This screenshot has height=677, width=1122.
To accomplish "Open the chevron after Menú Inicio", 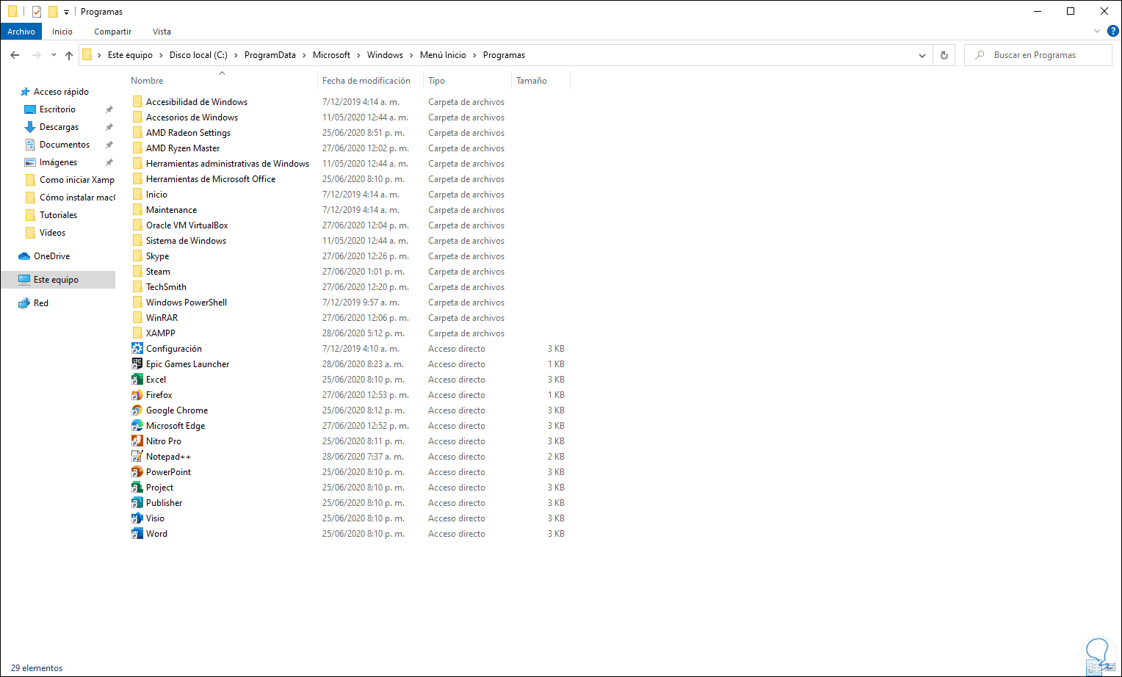I will (x=474, y=55).
